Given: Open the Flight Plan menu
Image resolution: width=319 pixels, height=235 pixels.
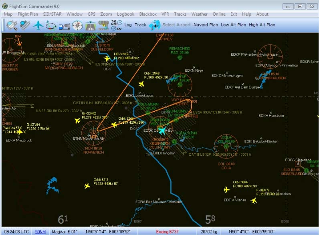Looking at the screenshot, I should point(28,14).
